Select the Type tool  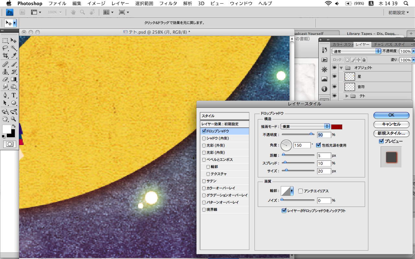click(14, 95)
